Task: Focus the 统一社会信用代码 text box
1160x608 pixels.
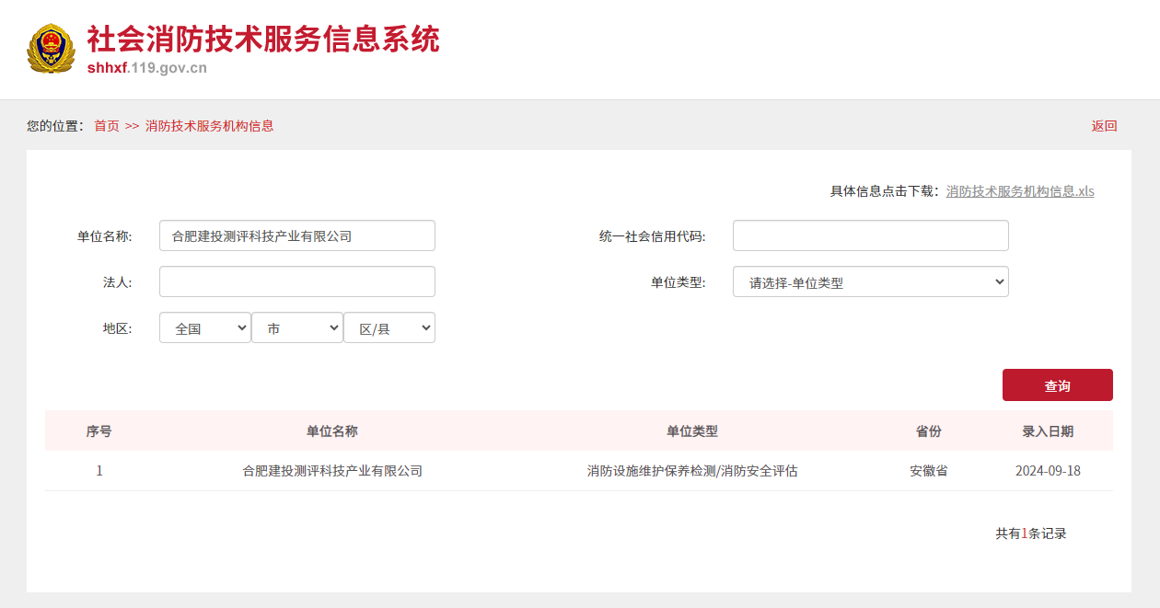Action: (x=870, y=235)
